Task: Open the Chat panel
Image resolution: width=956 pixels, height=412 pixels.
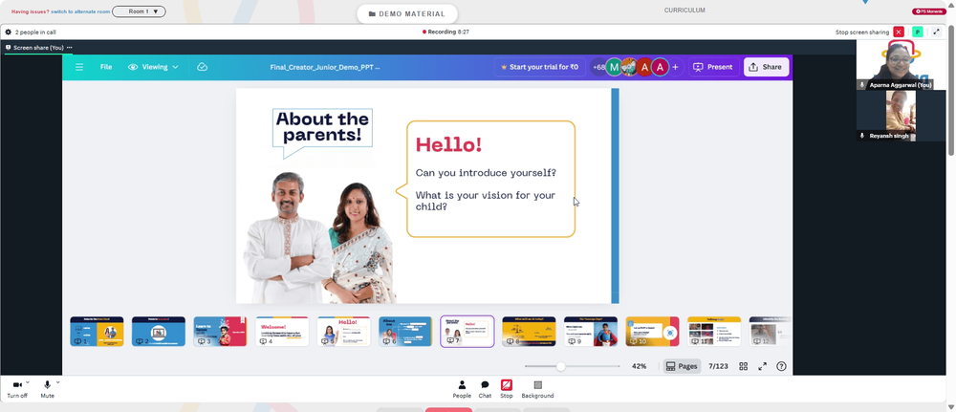Action: point(485,389)
